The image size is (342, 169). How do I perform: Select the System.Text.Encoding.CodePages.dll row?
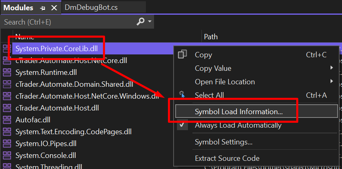click(74, 132)
